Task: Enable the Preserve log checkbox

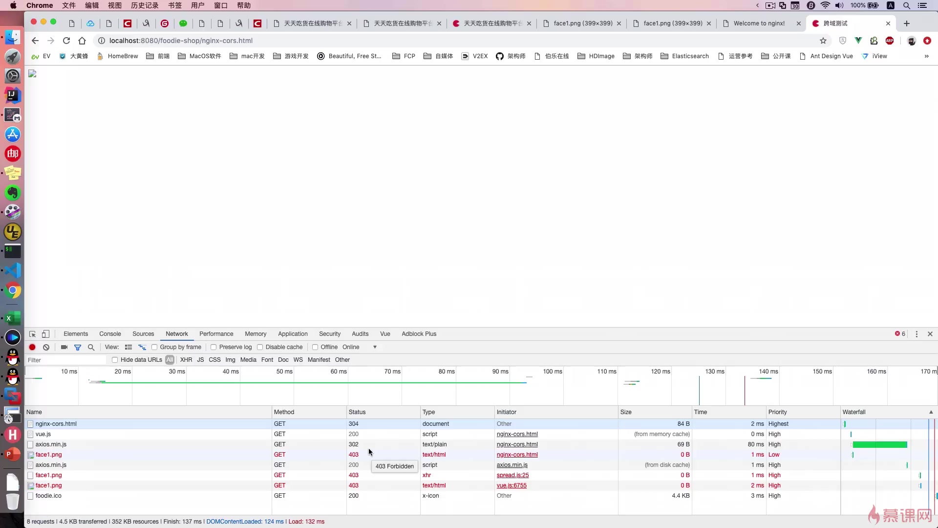Action: [x=213, y=347]
